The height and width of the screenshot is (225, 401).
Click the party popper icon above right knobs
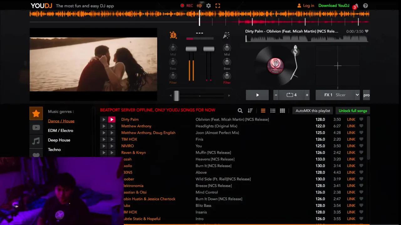tap(226, 35)
